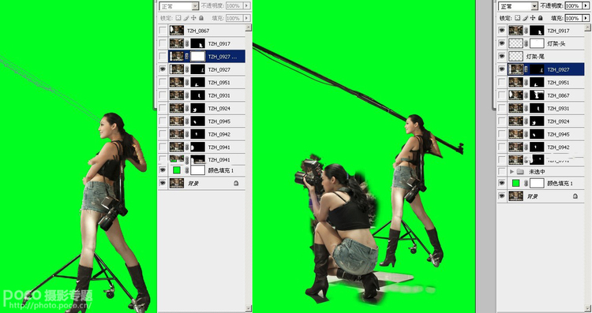Click the folder icon of 未选中 group
The height and width of the screenshot is (313, 592).
tap(521, 172)
